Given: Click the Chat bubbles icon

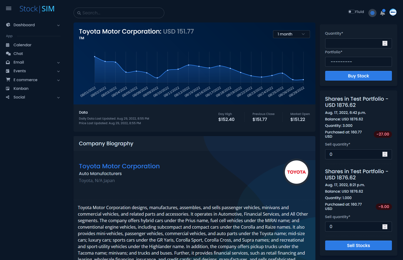Looking at the screenshot, I should 8,54.
